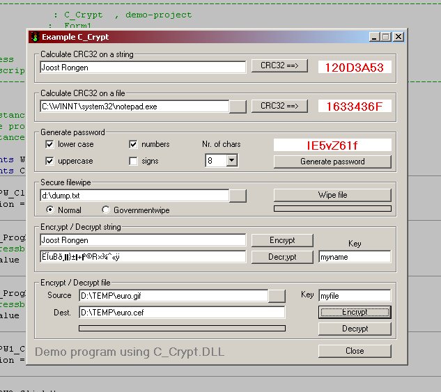Click the Generate password button
Screen dimensions: 441x392
(332, 162)
